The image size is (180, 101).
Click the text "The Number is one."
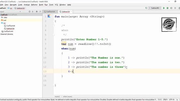point(106,58)
